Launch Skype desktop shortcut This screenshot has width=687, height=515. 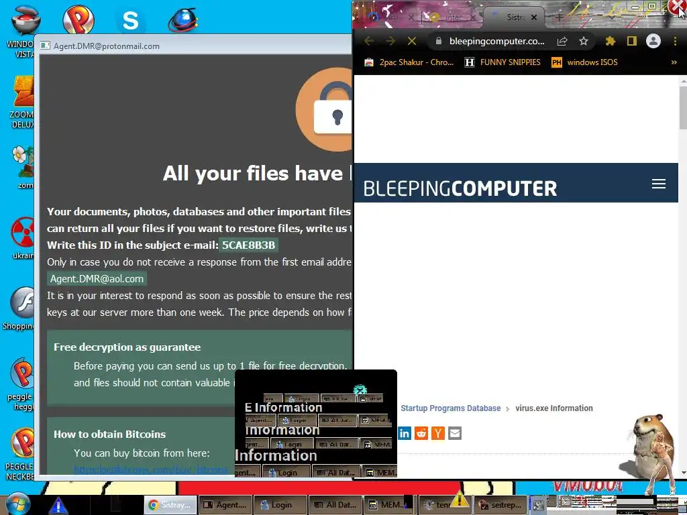(130, 21)
